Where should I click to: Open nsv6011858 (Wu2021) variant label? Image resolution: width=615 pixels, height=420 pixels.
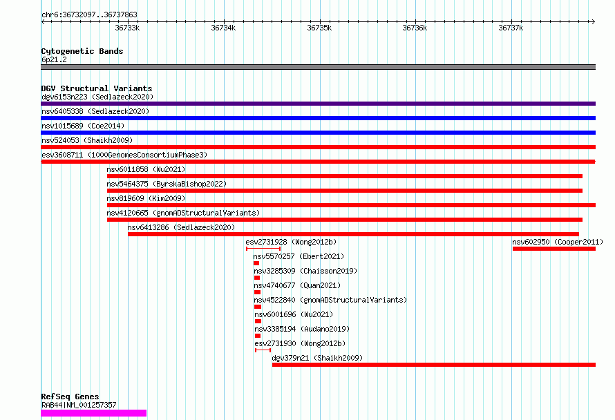coord(146,169)
